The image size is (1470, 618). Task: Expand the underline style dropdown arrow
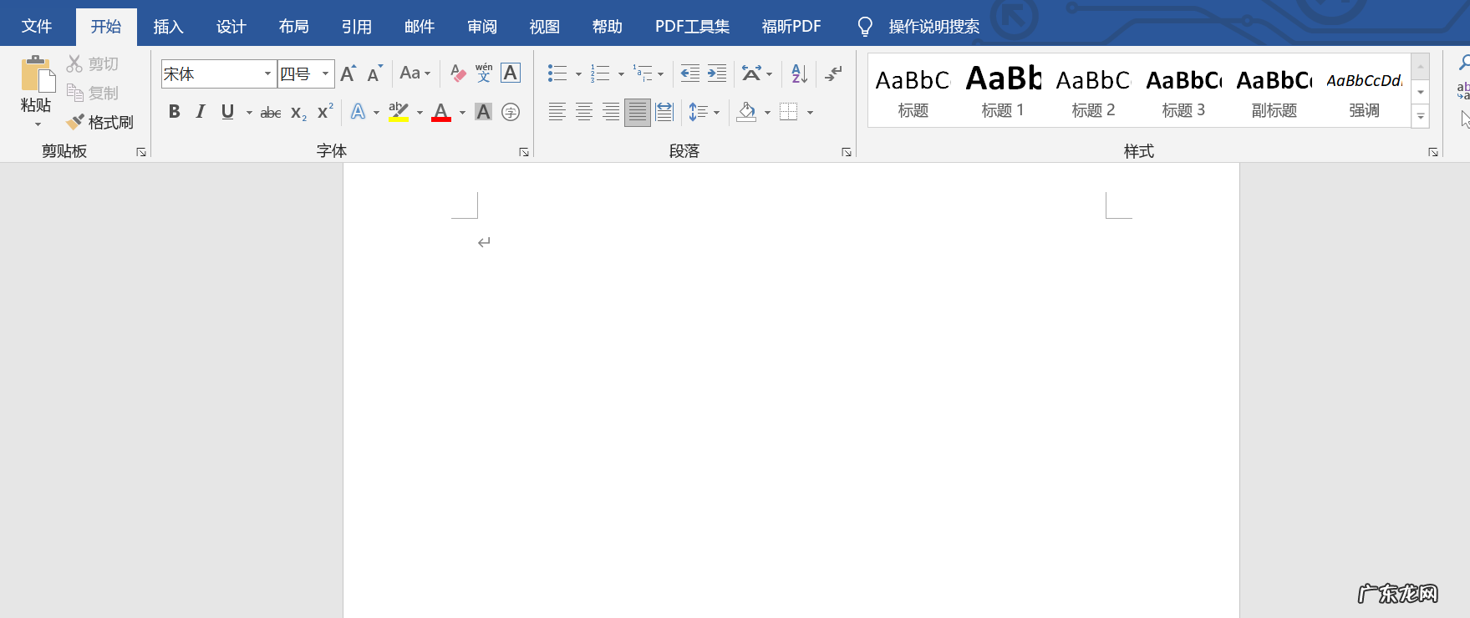tap(249, 113)
